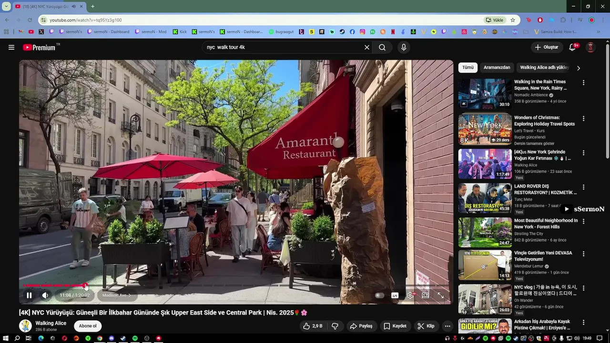This screenshot has height=343, width=610.
Task: Open Walking in the Rain Times Square thumbnail
Action: (x=485, y=93)
